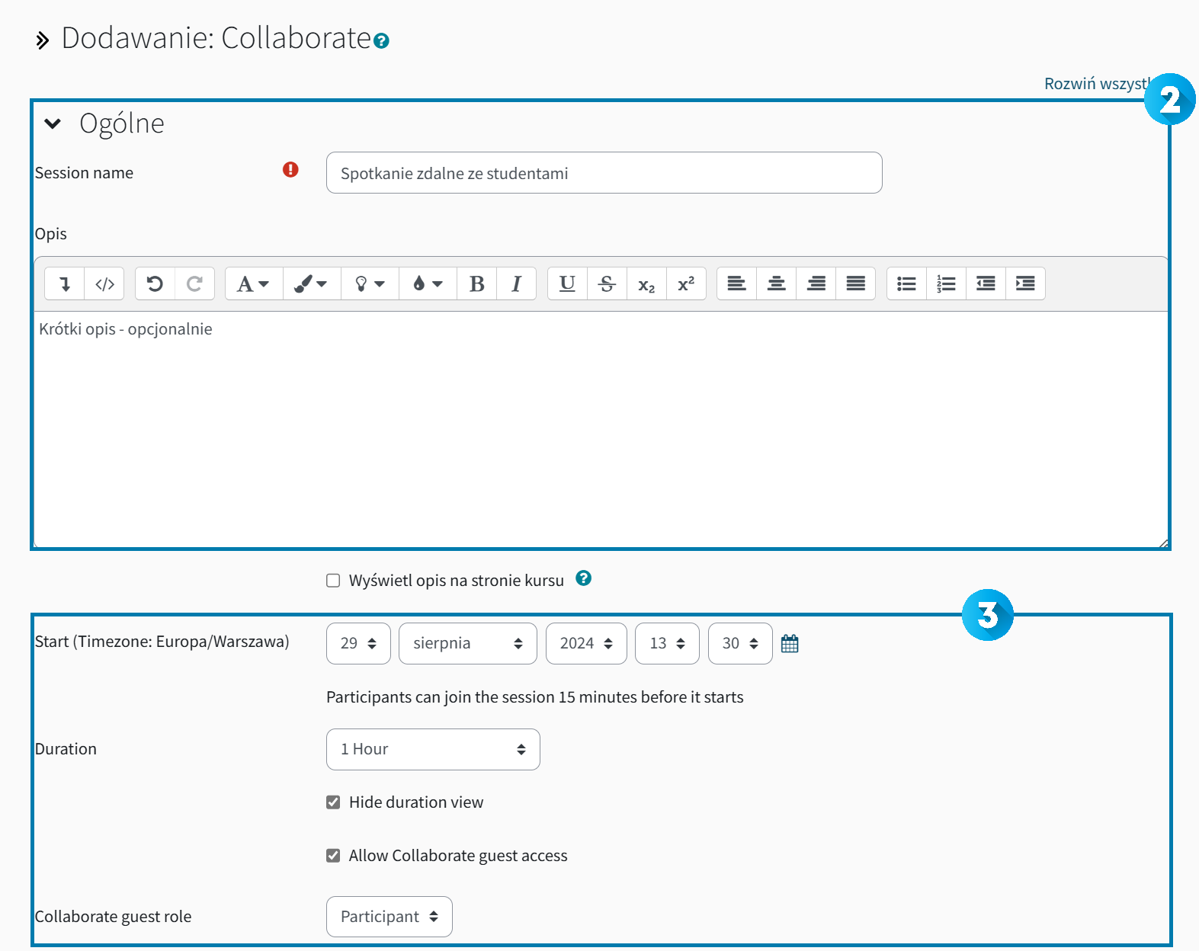The height and width of the screenshot is (951, 1199).
Task: Insert a bulleted list
Action: tap(906, 283)
